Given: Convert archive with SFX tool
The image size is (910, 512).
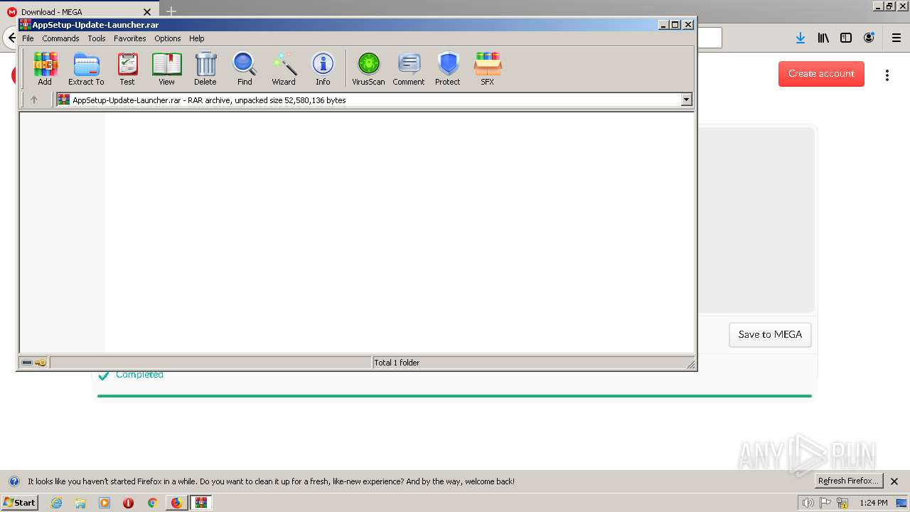Looking at the screenshot, I should point(487,69).
